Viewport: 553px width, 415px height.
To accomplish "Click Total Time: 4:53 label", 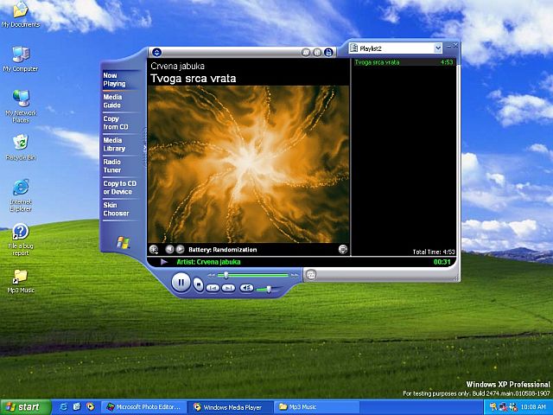I will point(434,252).
